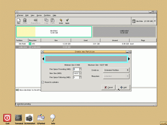Click the pending operation arrow icon
167x125 pixels.
[x=17, y=90]
